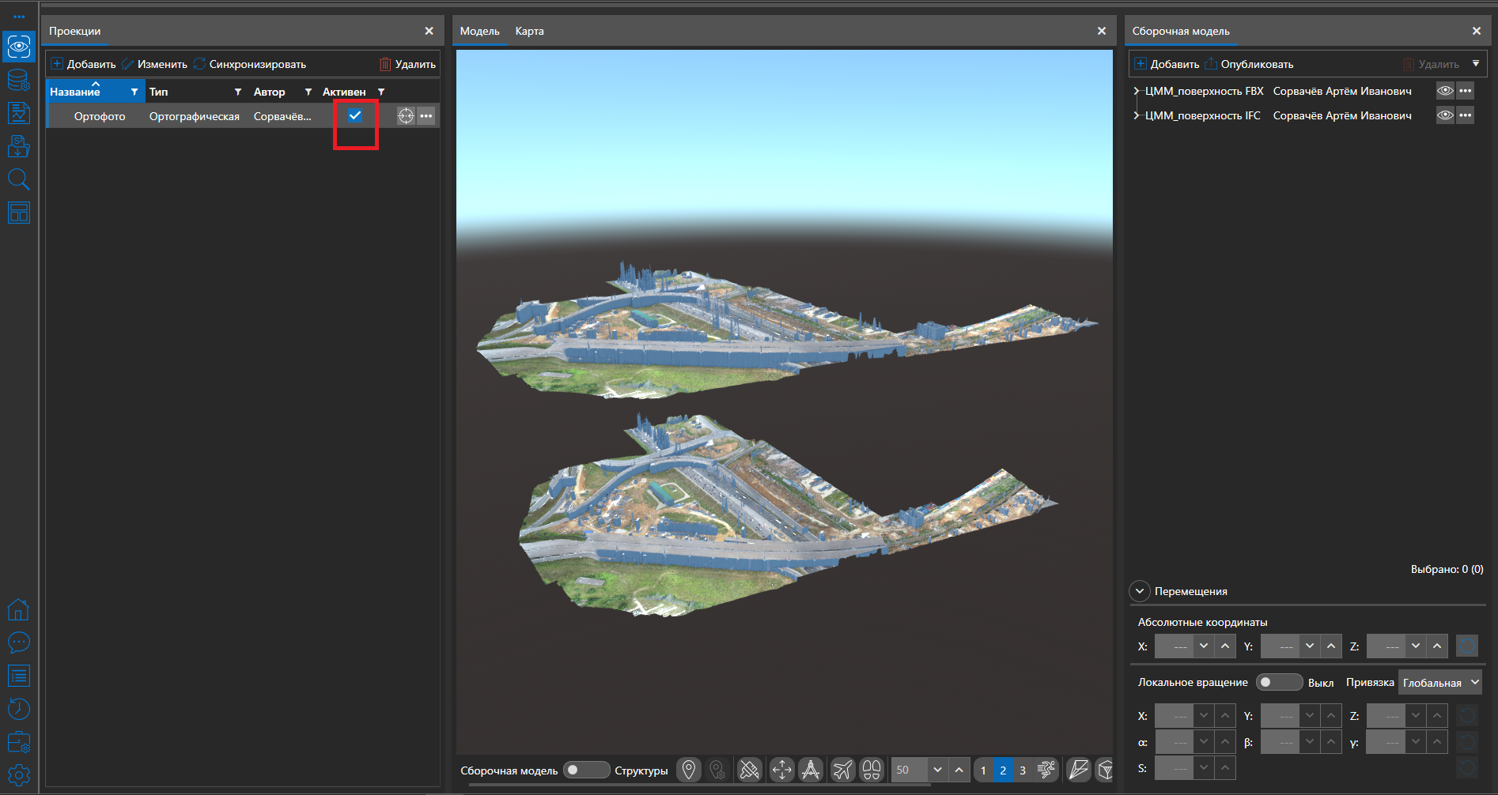Uncheck the Активен checkbox for Ортофото
The width and height of the screenshot is (1498, 795).
click(355, 116)
